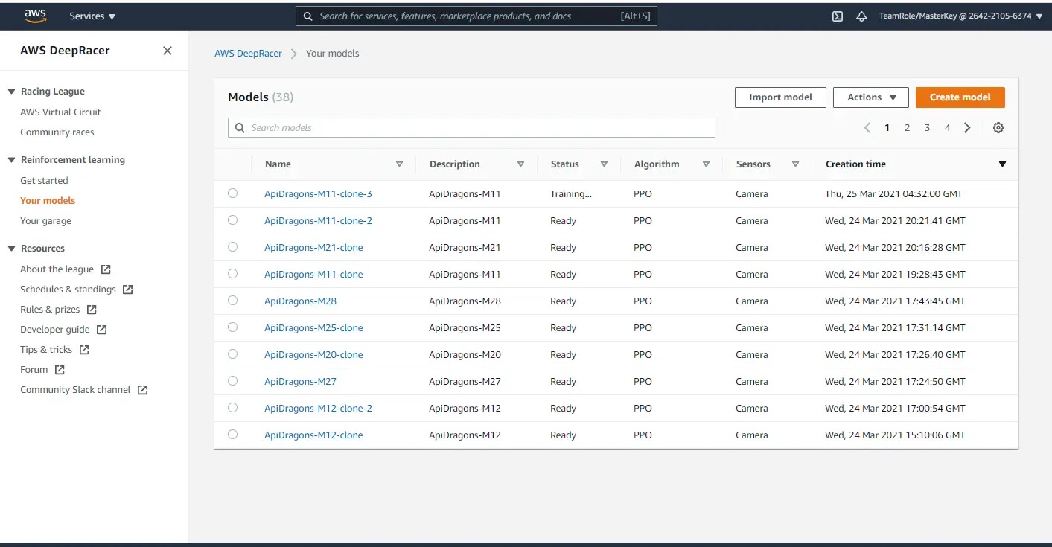Open page 1 of models
Viewport: 1052px width, 547px height.
tap(887, 128)
